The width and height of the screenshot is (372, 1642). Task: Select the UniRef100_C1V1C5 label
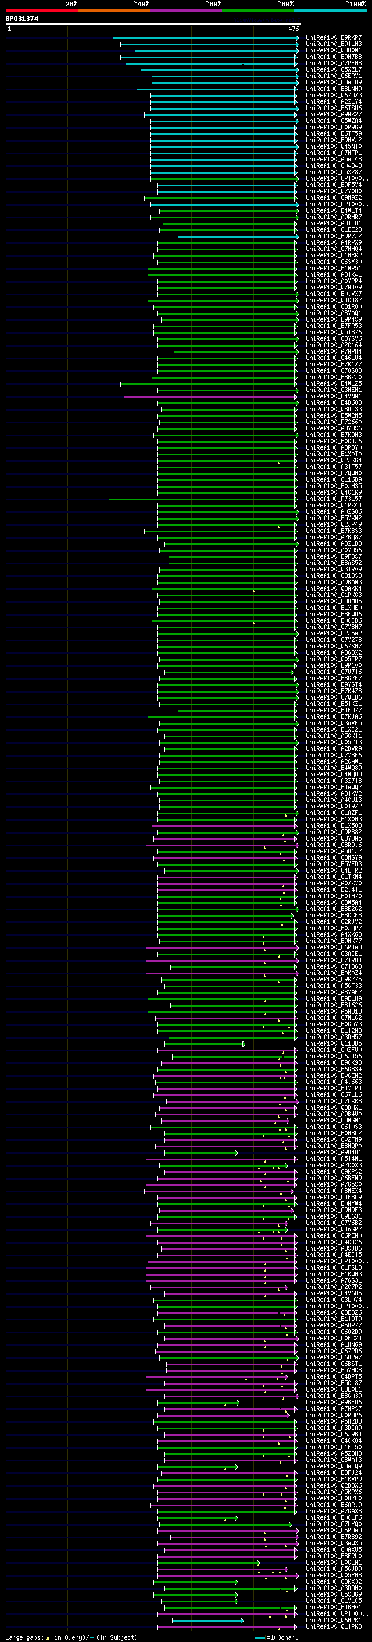point(333,1601)
